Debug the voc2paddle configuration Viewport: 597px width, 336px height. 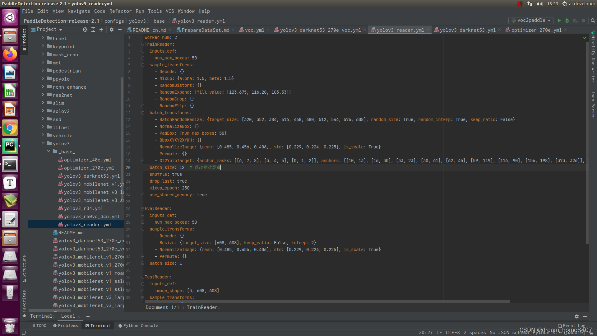coord(567,21)
